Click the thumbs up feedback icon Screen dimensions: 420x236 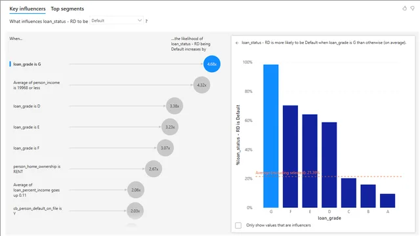[x=404, y=9]
